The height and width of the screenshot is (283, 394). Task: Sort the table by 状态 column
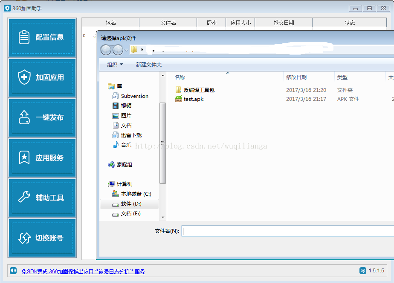350,23
